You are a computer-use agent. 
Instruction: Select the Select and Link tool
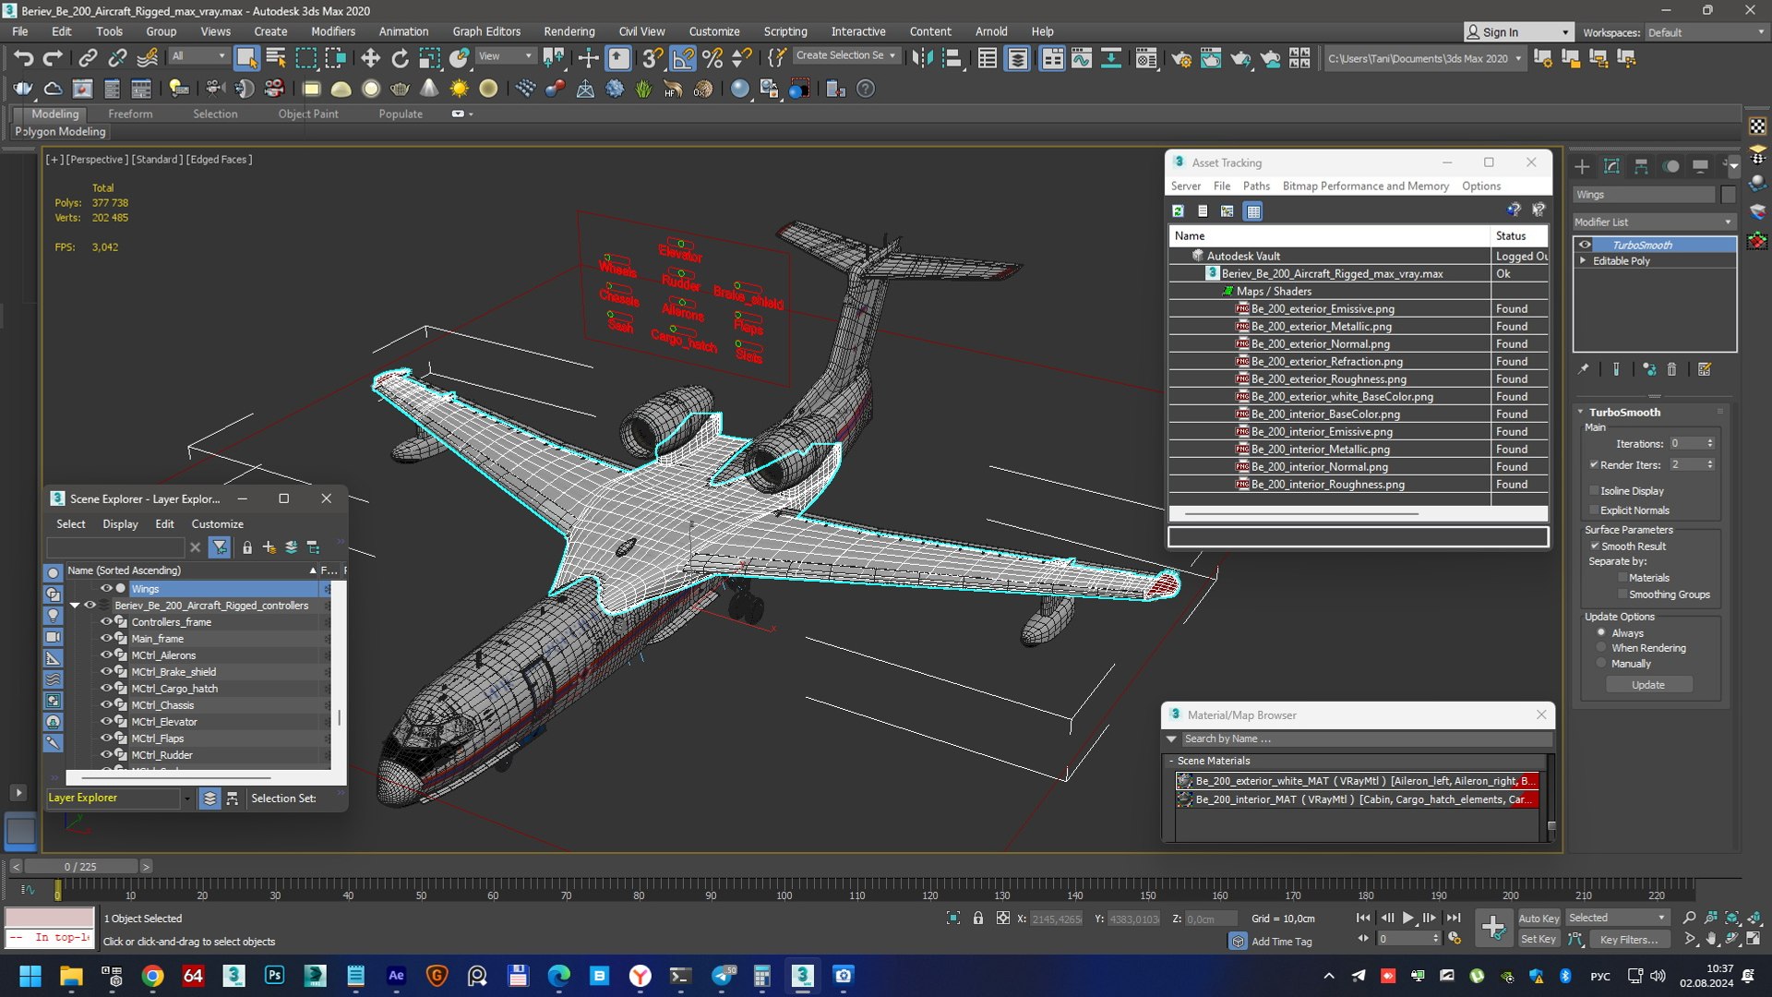coord(88,58)
